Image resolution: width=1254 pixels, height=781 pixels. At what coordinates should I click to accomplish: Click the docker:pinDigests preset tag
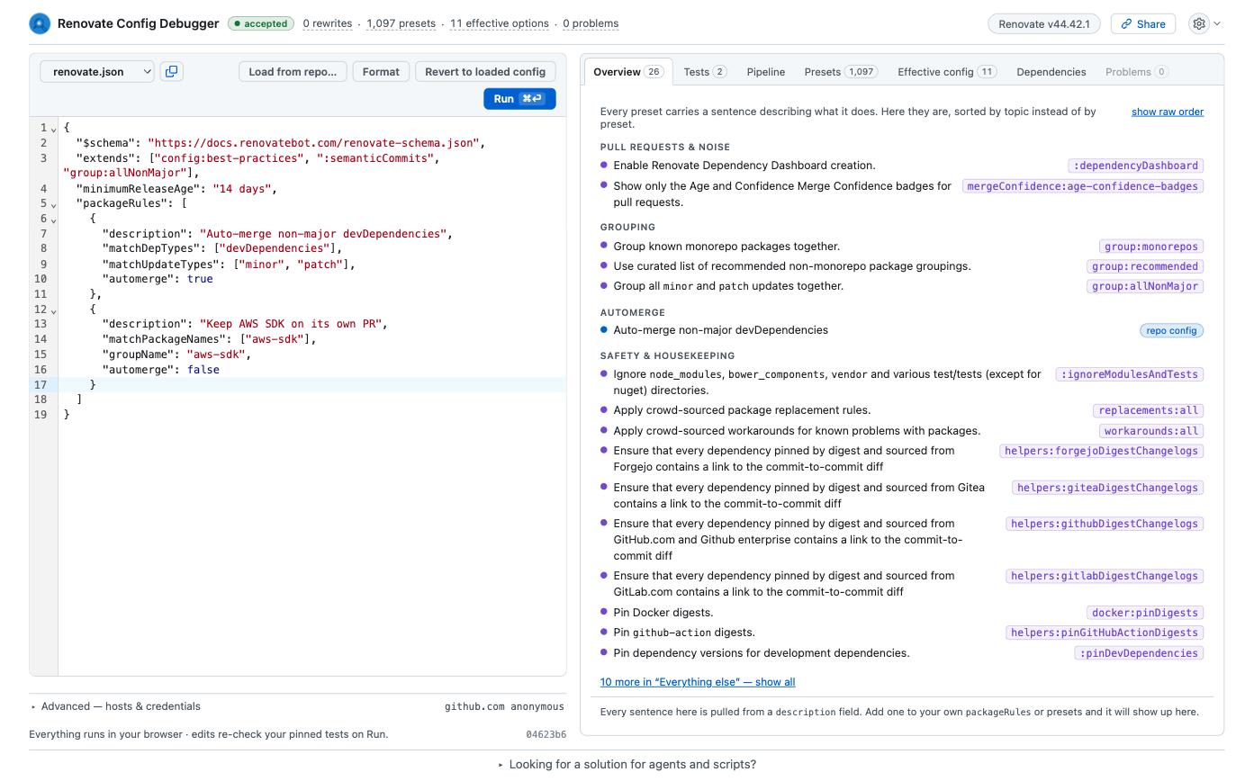[1145, 613]
